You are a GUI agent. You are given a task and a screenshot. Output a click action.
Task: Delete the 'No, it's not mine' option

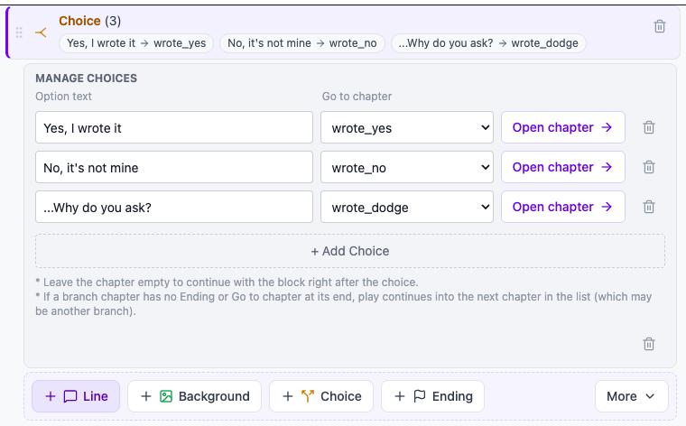click(x=649, y=167)
